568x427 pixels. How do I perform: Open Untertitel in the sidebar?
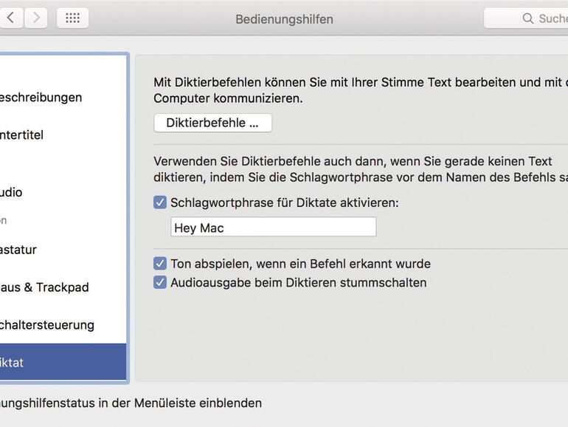click(22, 134)
